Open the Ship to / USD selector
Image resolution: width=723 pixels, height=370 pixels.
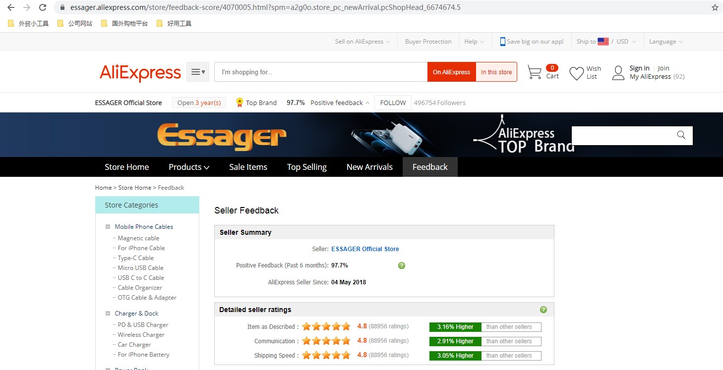[606, 42]
